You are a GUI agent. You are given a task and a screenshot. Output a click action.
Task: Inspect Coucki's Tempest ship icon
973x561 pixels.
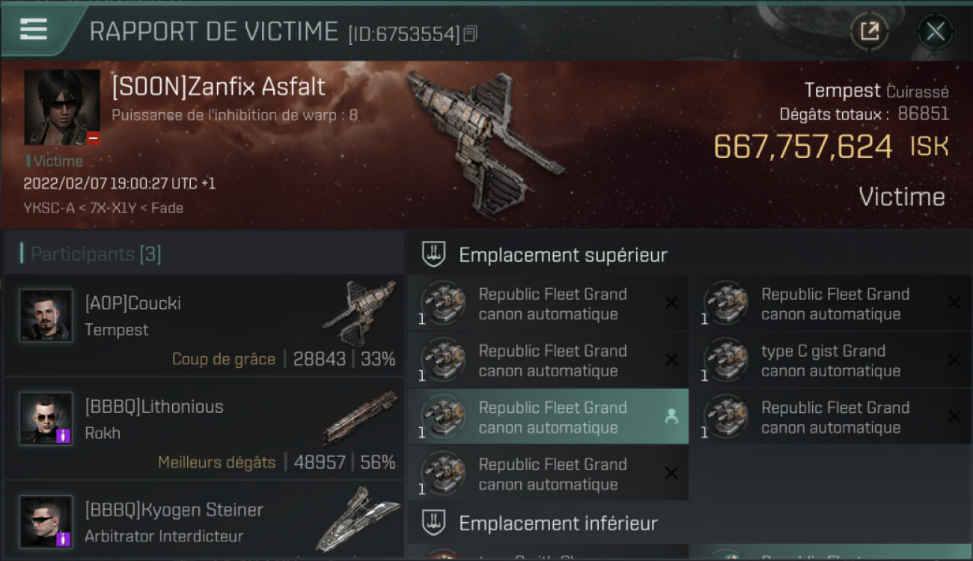click(x=359, y=313)
